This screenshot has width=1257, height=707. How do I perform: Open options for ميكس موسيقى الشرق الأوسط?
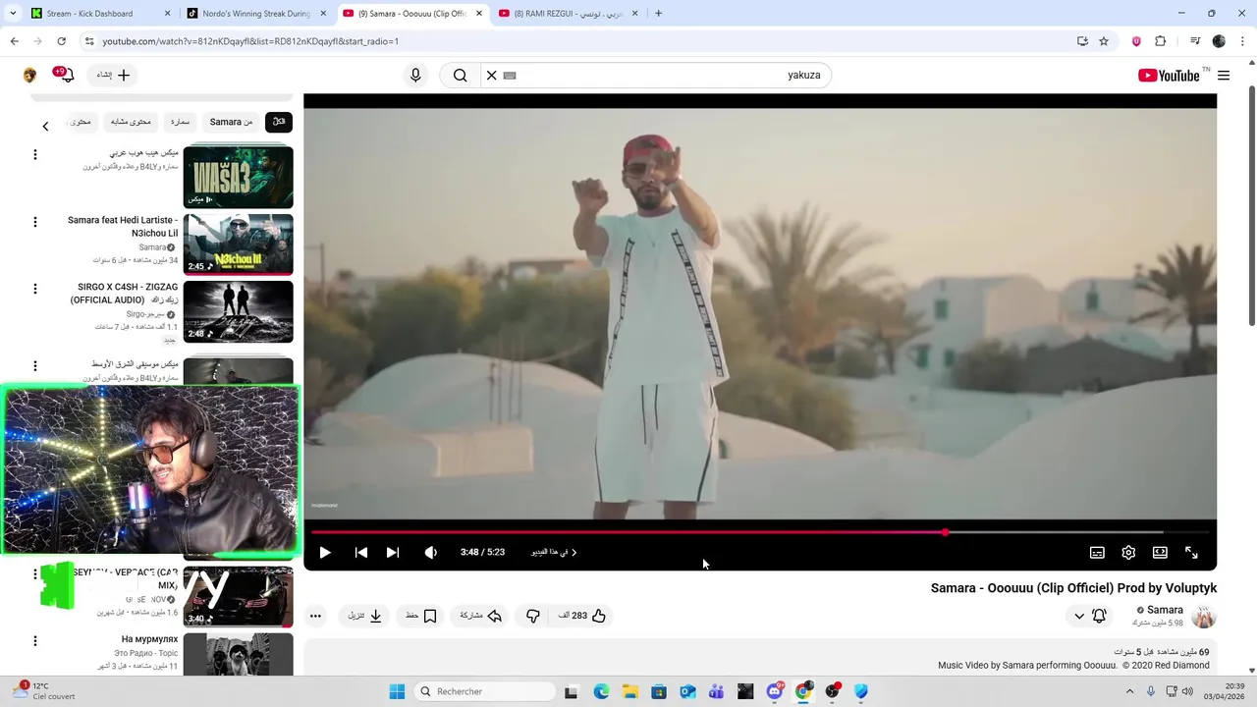pos(35,366)
